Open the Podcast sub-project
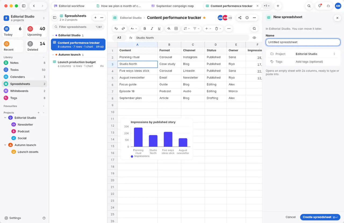The image size is (344, 223). pos(24,131)
